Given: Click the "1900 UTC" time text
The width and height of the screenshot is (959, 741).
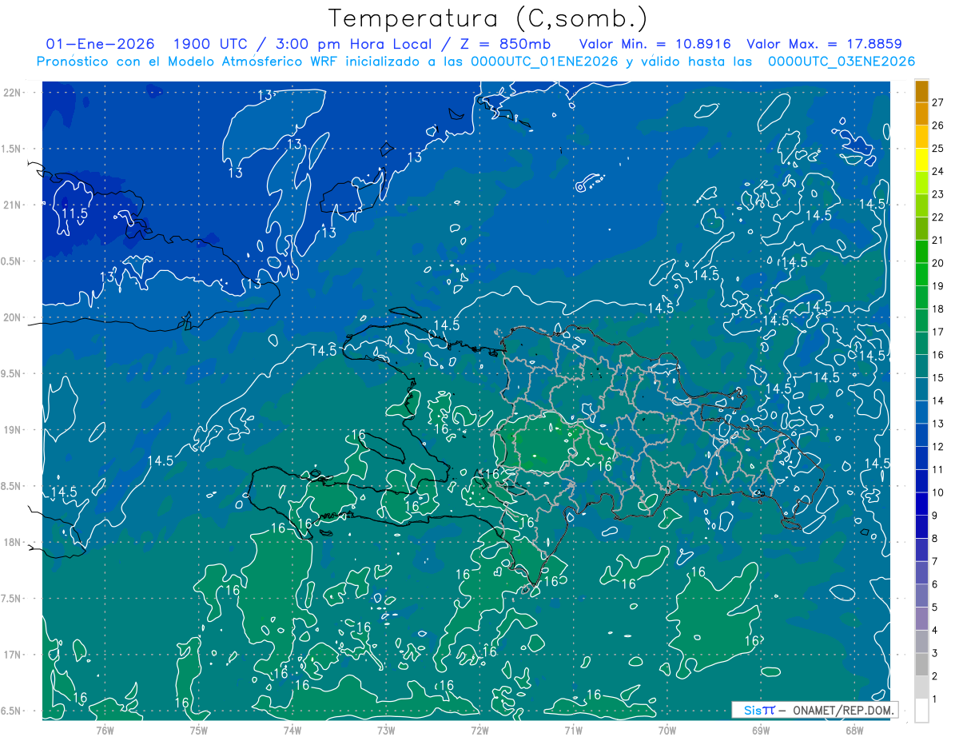Looking at the screenshot, I should pyautogui.click(x=209, y=44).
